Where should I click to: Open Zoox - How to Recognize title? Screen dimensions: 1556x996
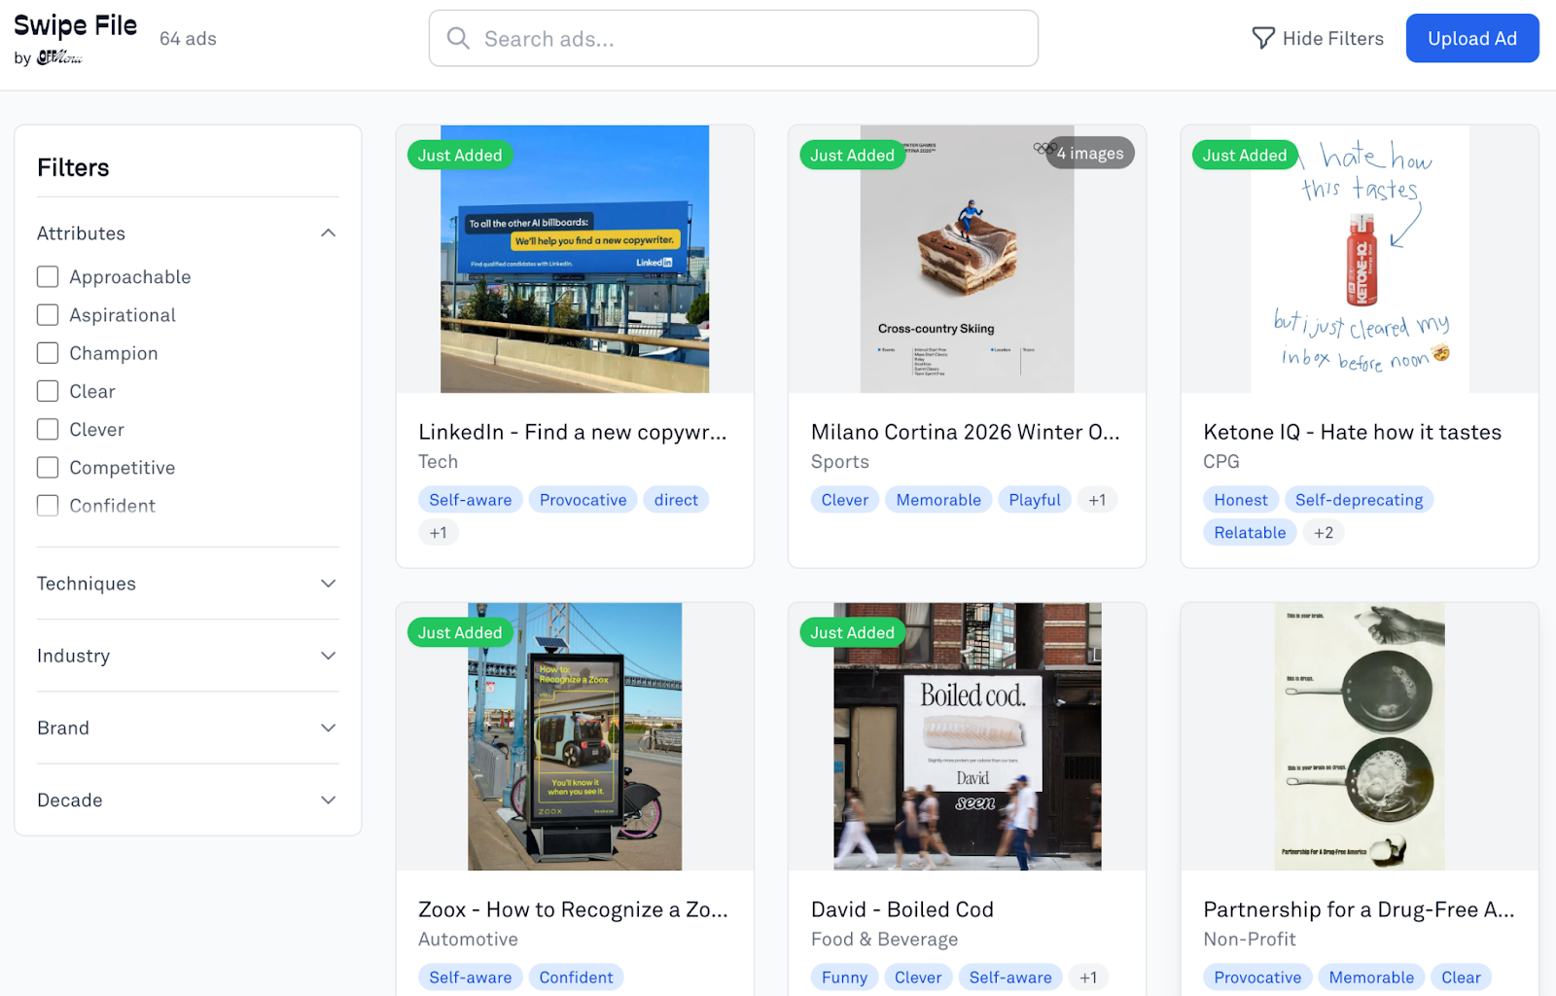[x=572, y=909]
